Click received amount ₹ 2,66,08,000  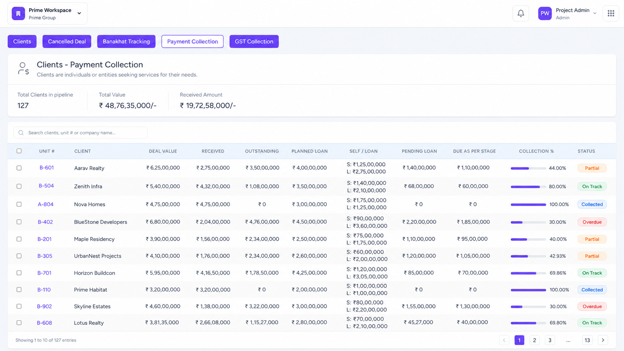click(213, 323)
